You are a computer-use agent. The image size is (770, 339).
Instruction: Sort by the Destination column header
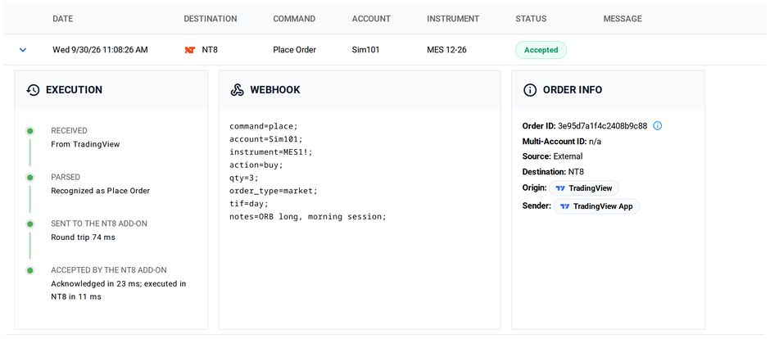211,19
